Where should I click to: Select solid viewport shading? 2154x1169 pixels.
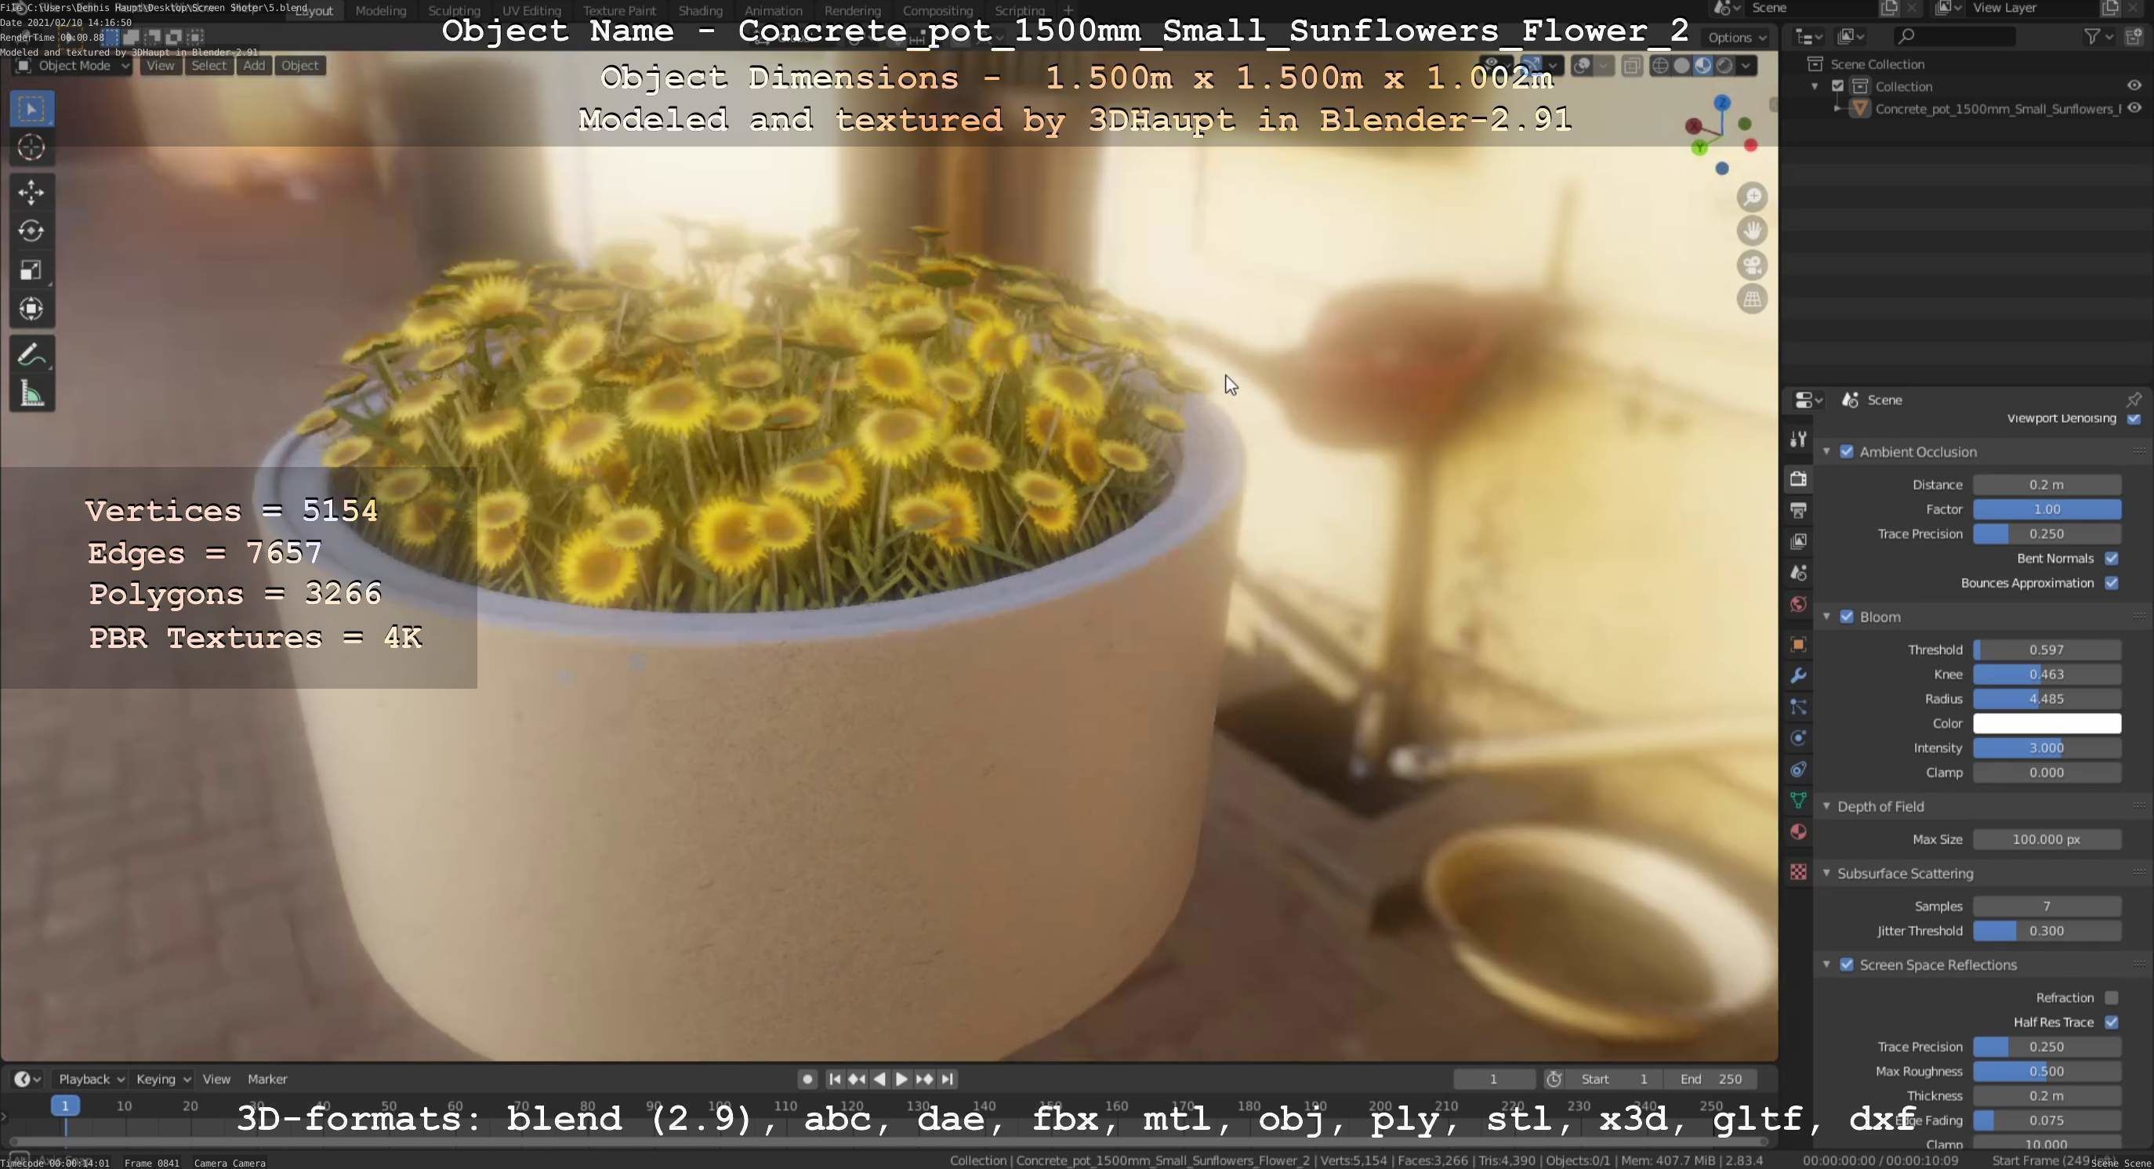click(1681, 66)
